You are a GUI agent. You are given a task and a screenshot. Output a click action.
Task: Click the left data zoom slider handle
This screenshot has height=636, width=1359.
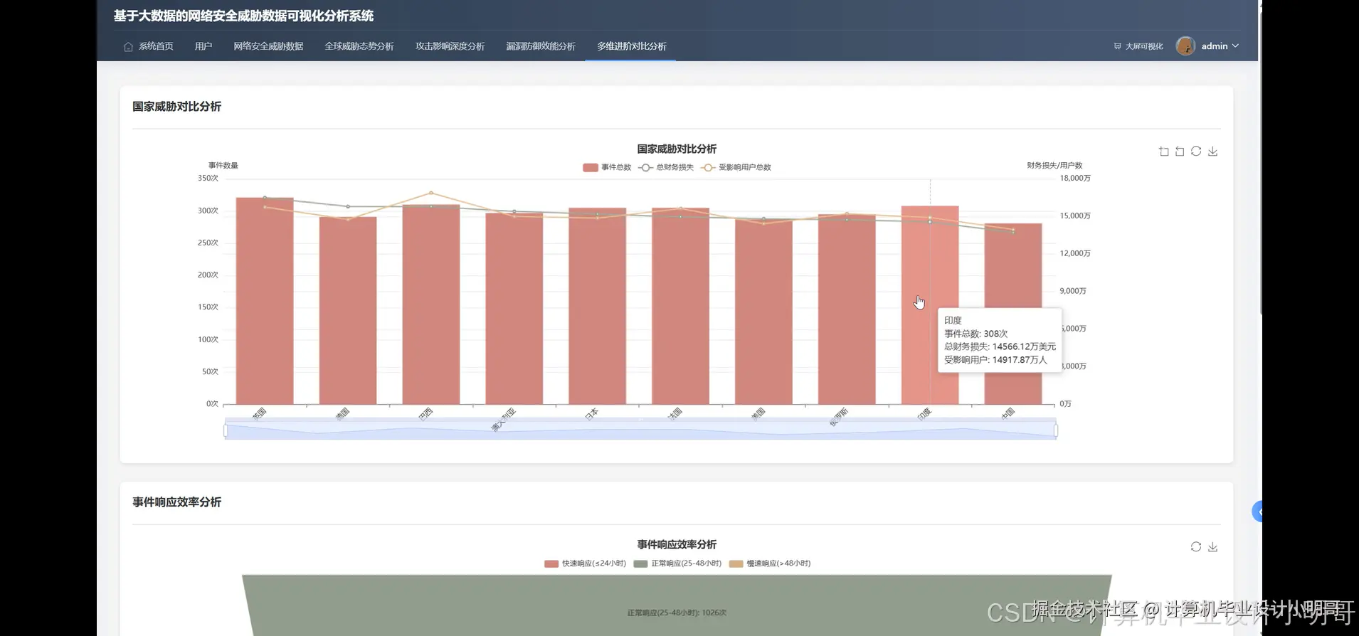point(226,430)
